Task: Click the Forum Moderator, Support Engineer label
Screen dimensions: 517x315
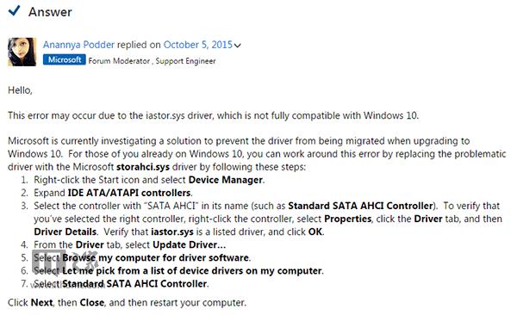Action: click(x=152, y=61)
